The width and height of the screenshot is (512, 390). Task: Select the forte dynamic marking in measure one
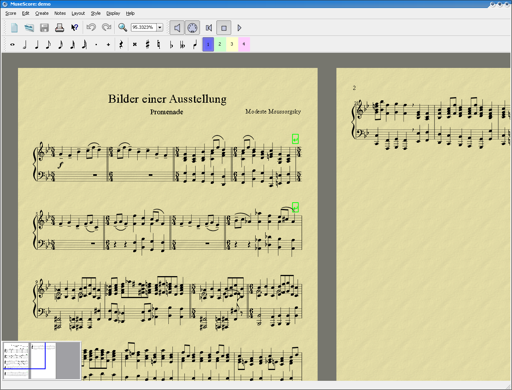61,164
